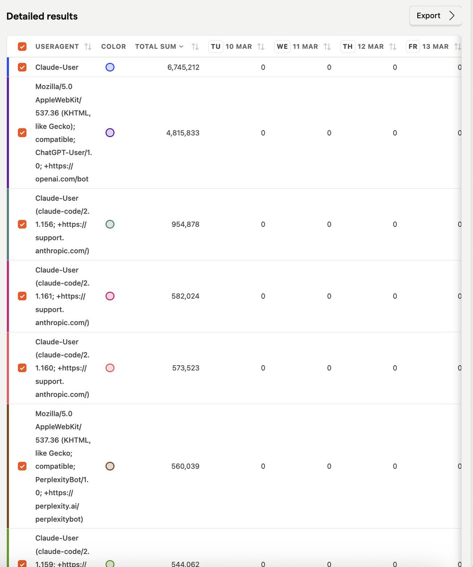The height and width of the screenshot is (567, 473).
Task: Click the total sum value 560,039
Action: point(186,466)
